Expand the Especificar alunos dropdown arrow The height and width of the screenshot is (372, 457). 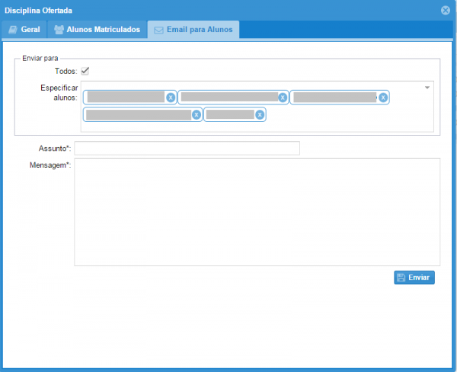click(x=427, y=88)
